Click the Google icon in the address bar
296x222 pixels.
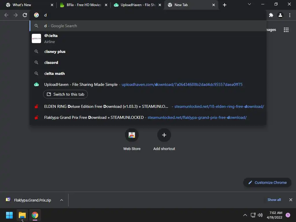pos(36,15)
